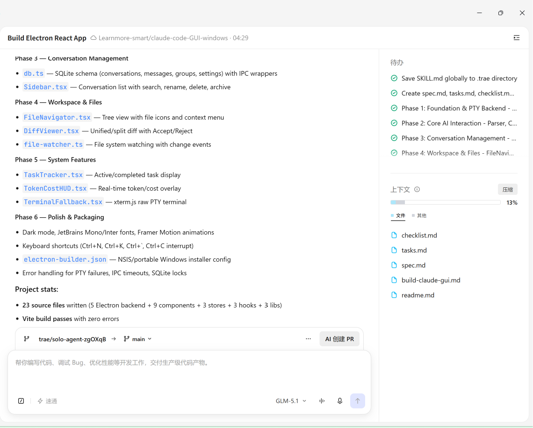The image size is (533, 428).
Task: Toggle the right sidebar panel icon
Action: 516,38
